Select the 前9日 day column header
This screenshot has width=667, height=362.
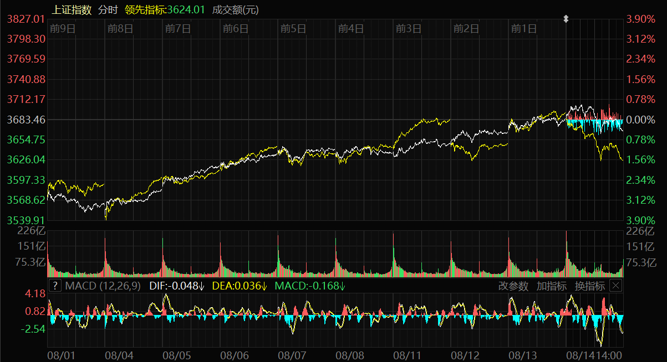tap(62, 29)
